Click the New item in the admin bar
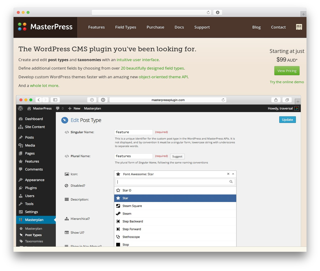320x271 pixels. pyautogui.click(x=74, y=108)
